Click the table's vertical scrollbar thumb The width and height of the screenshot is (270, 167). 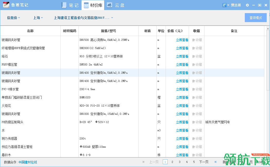(x=268, y=60)
